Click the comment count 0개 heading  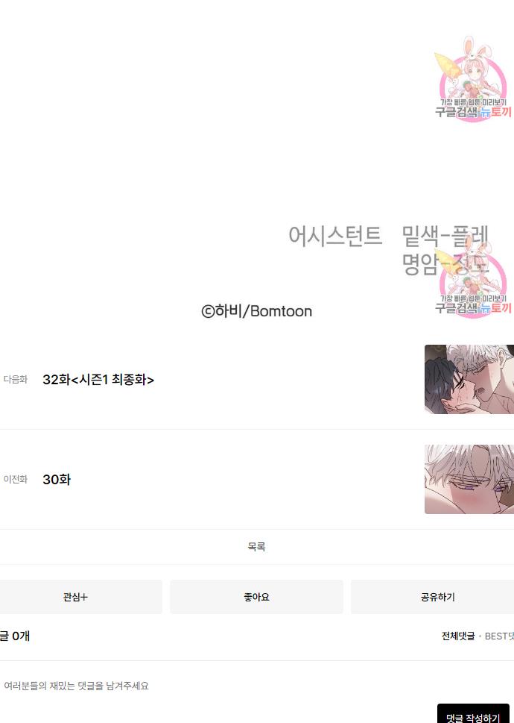(x=15, y=636)
